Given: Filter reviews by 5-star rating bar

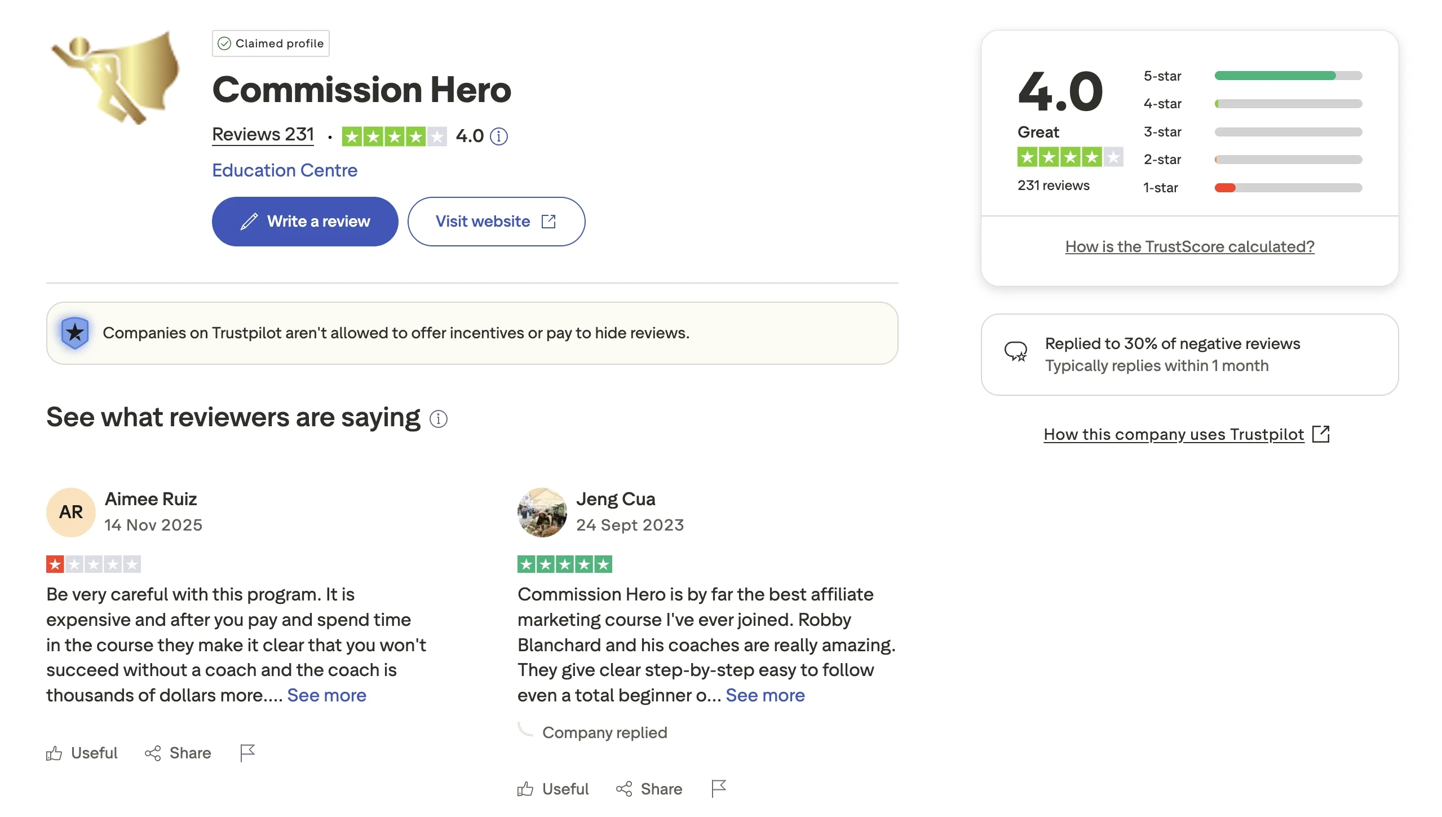Looking at the screenshot, I should point(1288,76).
